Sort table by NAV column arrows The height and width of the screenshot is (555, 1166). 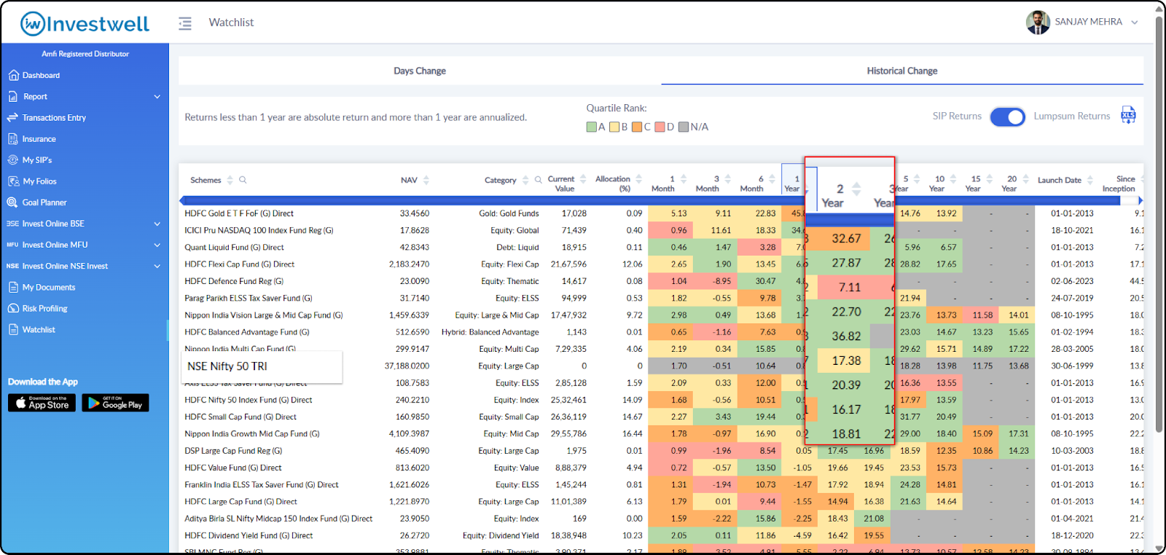click(426, 180)
